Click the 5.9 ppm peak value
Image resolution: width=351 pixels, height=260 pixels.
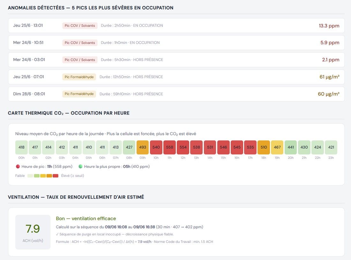330,42
